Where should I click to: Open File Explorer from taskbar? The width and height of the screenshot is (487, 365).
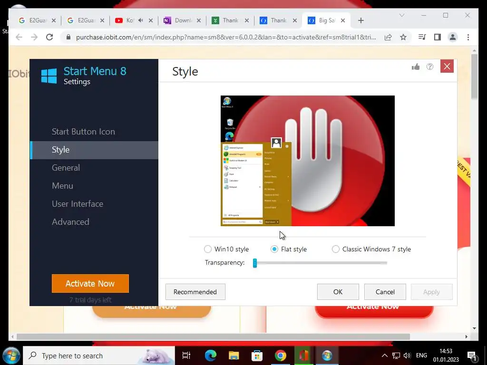234,355
